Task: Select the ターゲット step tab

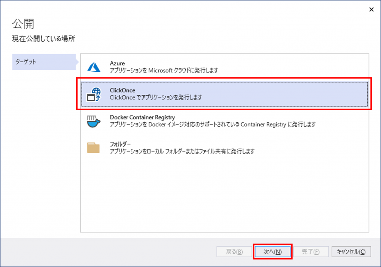Action: pos(44,62)
